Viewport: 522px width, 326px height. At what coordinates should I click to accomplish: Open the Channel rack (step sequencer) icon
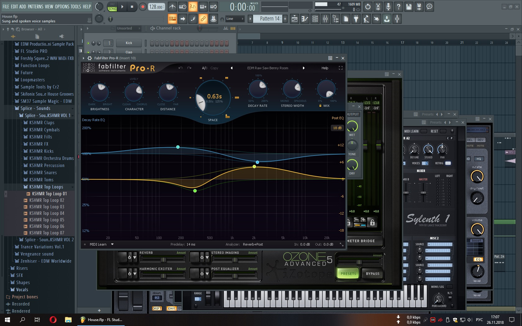point(315,19)
